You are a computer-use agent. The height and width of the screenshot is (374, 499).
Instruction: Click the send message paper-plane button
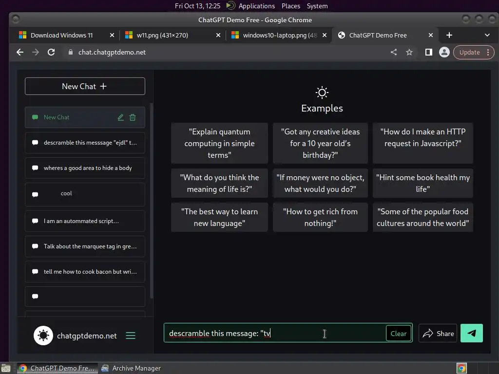point(471,333)
